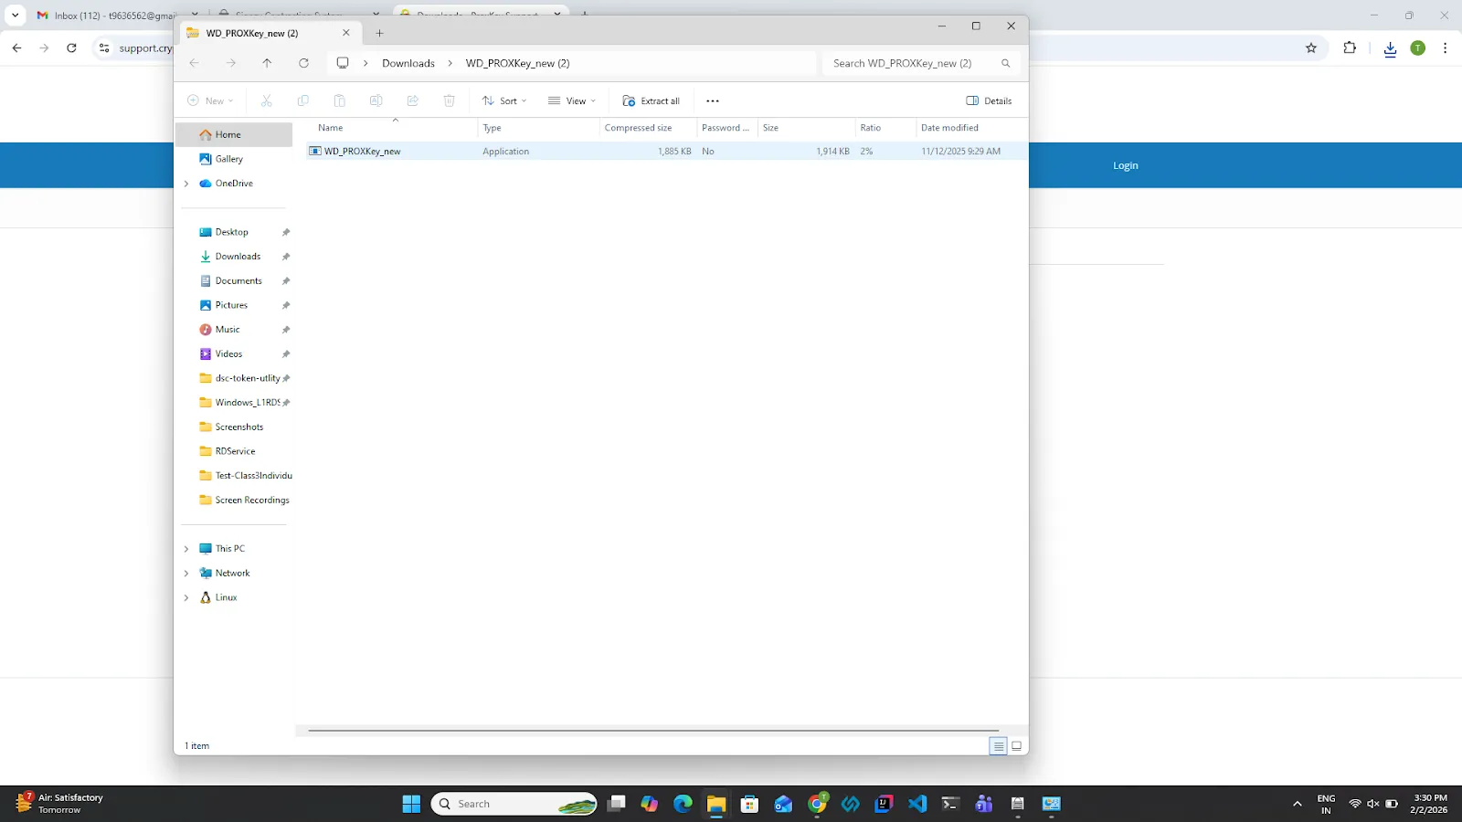Open Microsoft Edge from taskbar

683,804
